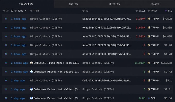
Task: Click the link chain icon in header
Action: (7, 11)
